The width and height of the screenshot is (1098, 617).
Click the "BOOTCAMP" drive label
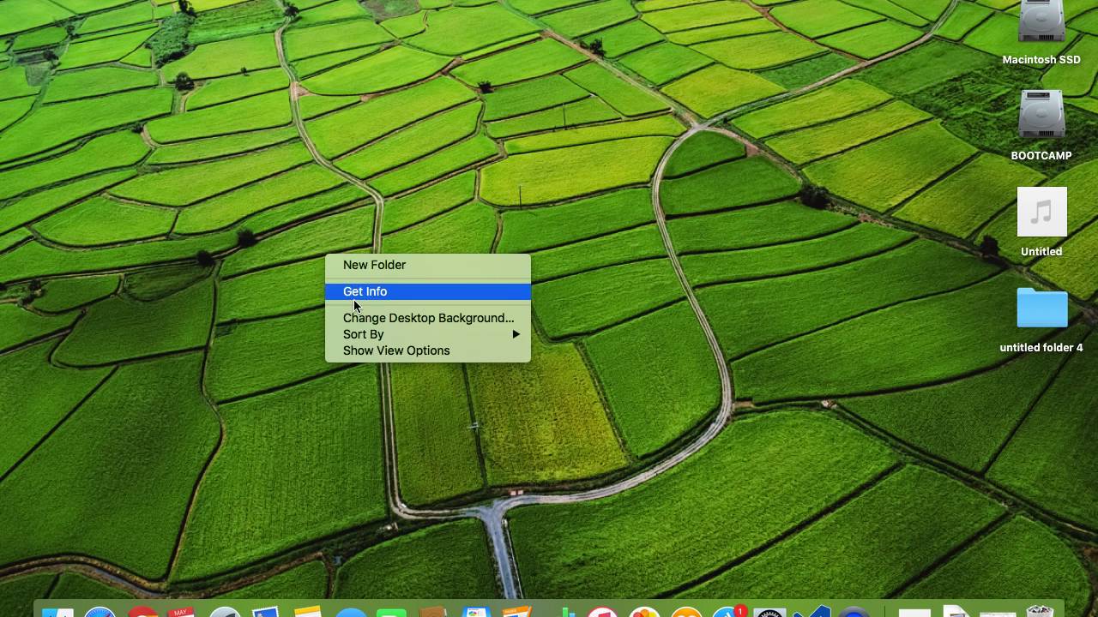tap(1041, 156)
